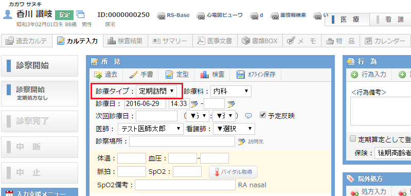The image size is (411, 196).
Task: Click the systolic 血圧 input field
Action: (183, 158)
